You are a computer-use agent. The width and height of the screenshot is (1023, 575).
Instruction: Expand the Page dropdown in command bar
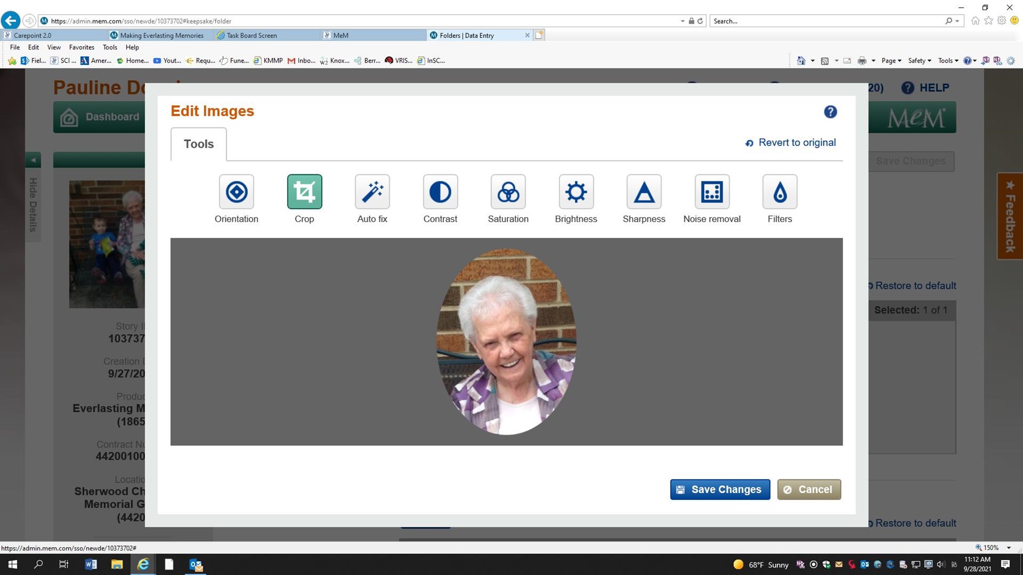(x=891, y=60)
